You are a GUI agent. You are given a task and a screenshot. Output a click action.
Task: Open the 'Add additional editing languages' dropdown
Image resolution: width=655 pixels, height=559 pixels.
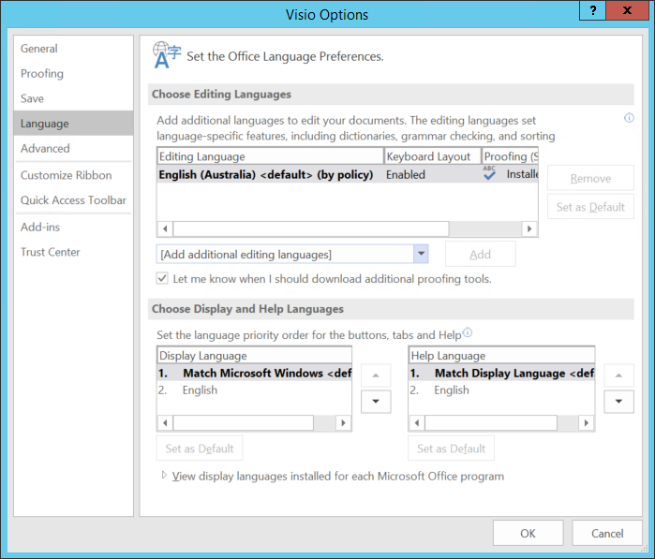(421, 254)
